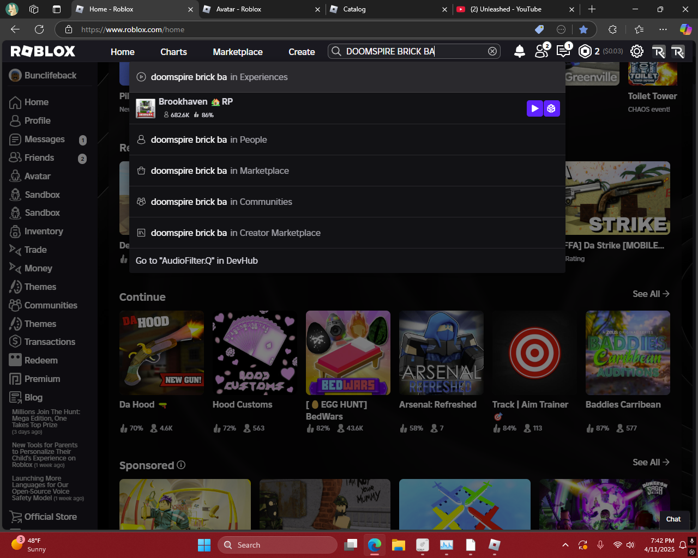The image size is (698, 558).
Task: Open Da Hood game thumbnail
Action: [x=161, y=353]
